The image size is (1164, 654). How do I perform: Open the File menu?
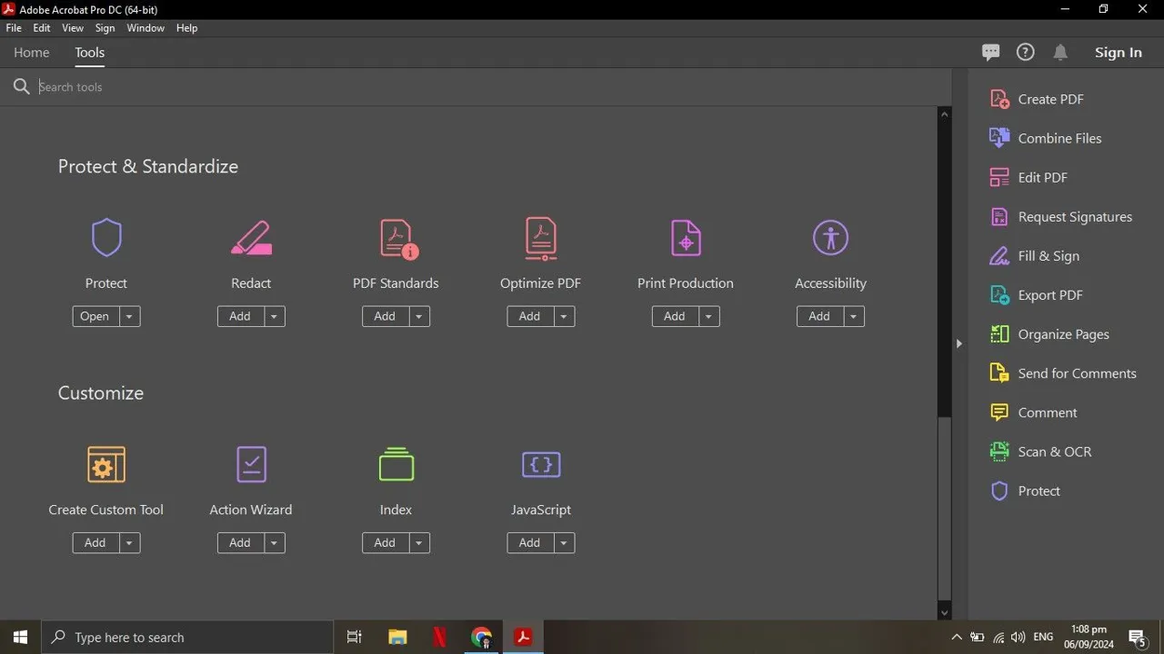coord(14,28)
